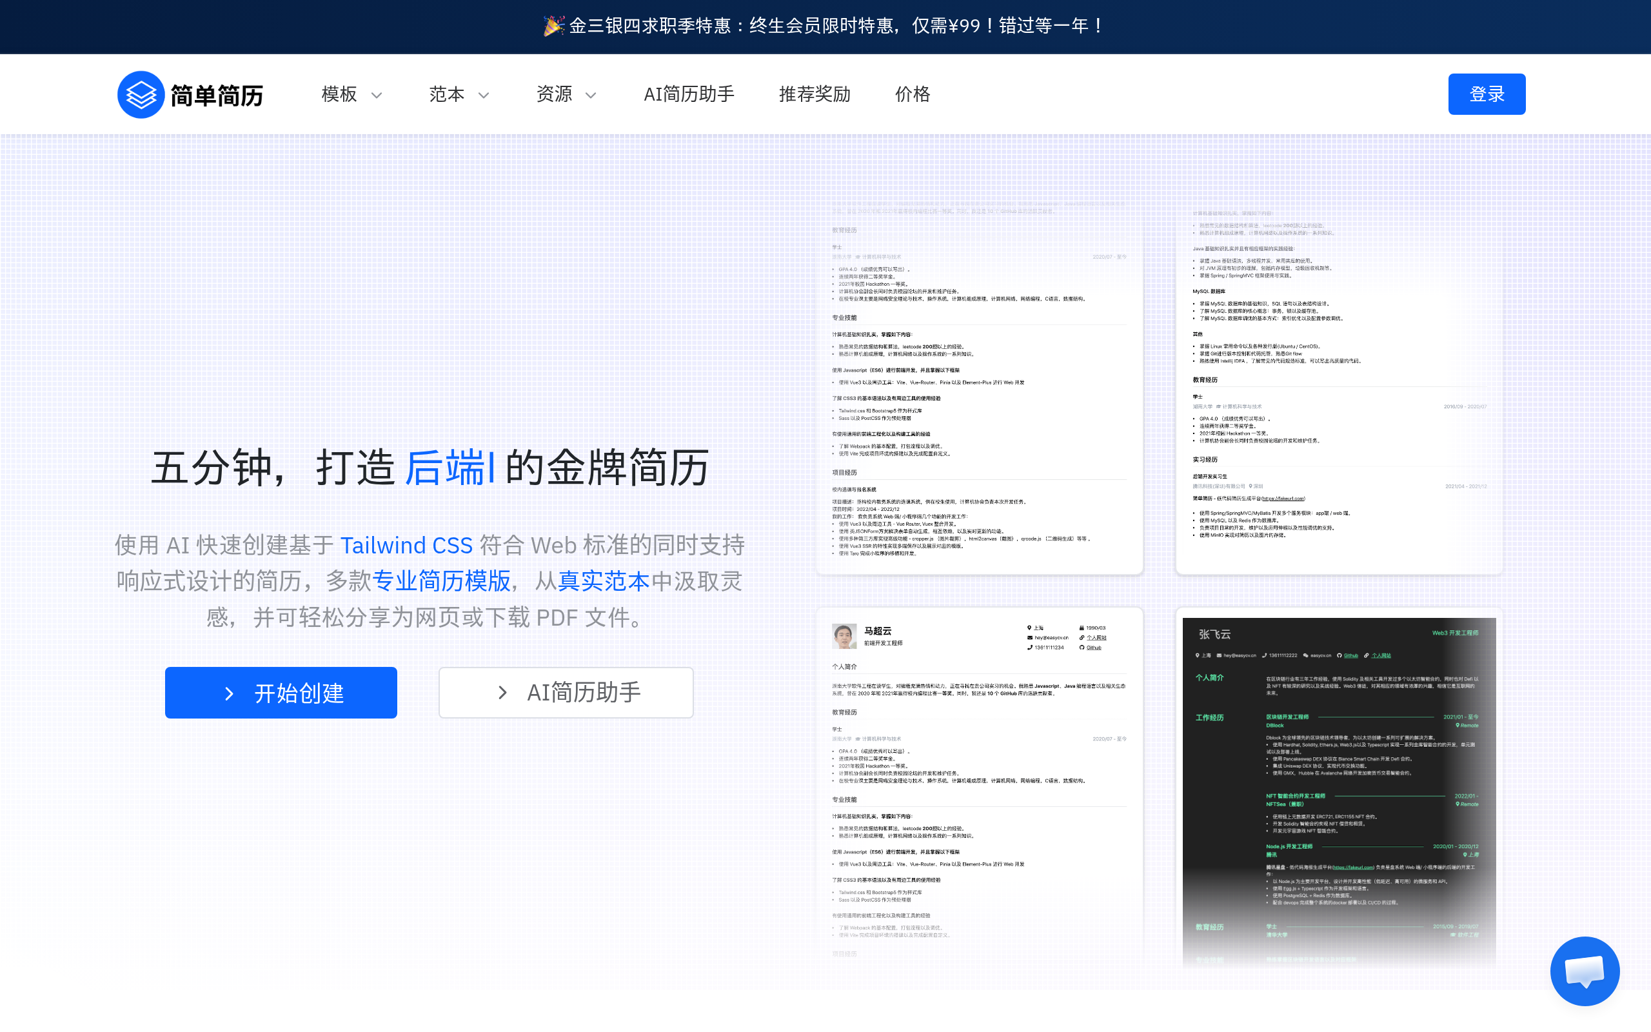The height and width of the screenshot is (1032, 1651).
Task: Open the 价格 page
Action: click(x=912, y=94)
